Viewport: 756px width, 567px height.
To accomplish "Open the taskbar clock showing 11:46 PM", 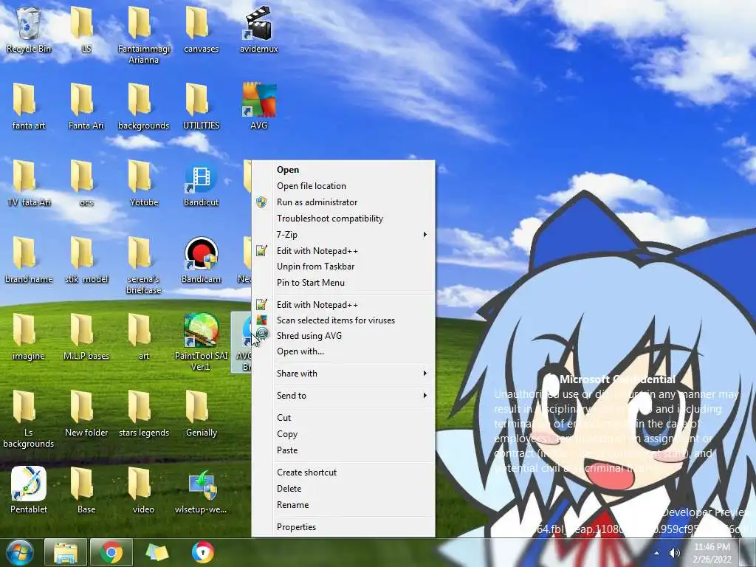I will [712, 552].
